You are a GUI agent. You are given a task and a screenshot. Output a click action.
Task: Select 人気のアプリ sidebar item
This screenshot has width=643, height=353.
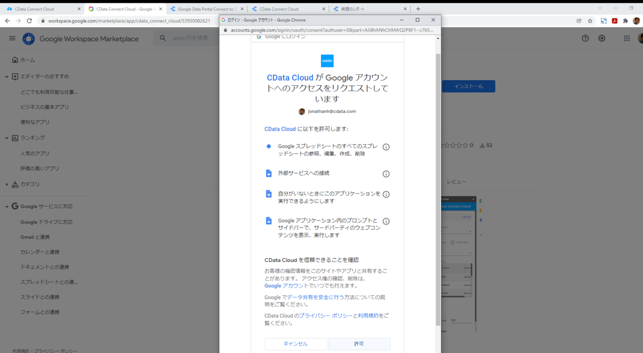click(x=35, y=153)
